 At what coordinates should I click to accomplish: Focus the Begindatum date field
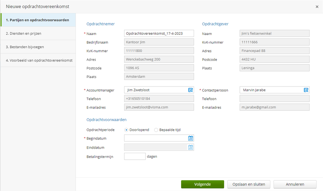(x=156, y=138)
